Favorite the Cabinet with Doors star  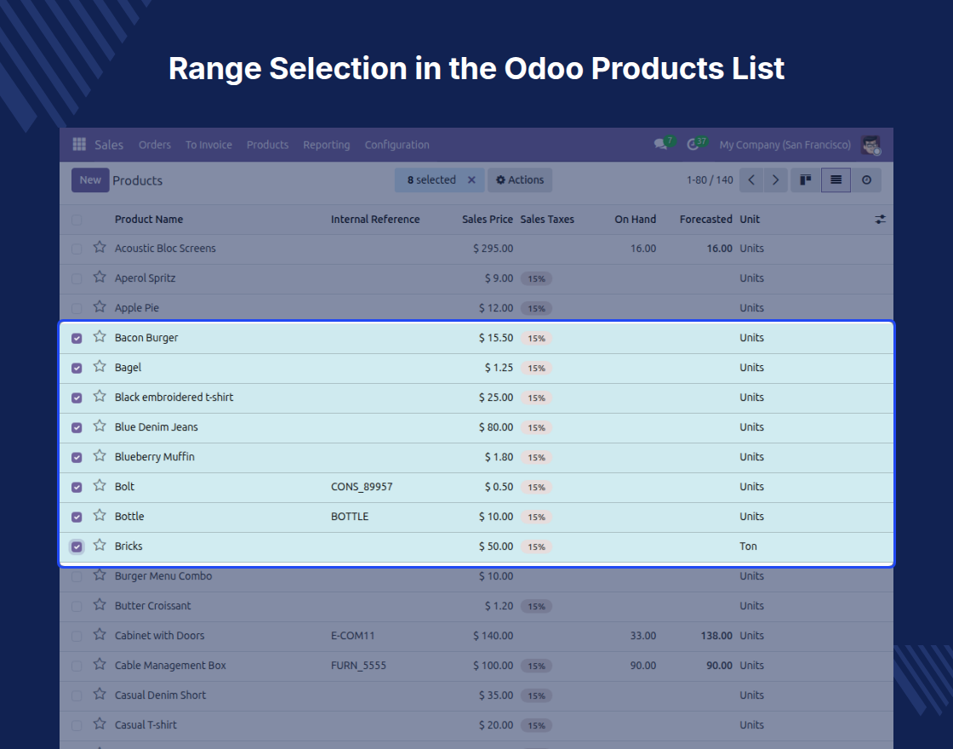(100, 634)
